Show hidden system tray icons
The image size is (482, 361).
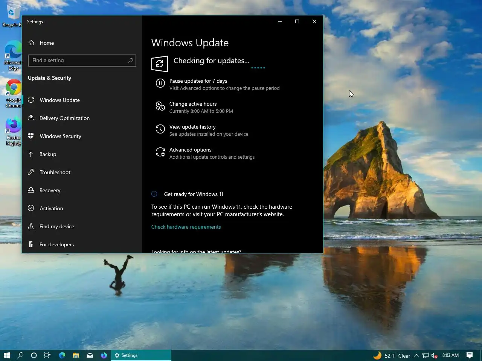(416, 355)
